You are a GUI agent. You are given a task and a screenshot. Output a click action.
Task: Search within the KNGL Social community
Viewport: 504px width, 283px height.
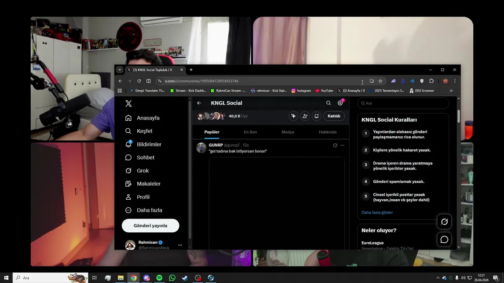coord(328,103)
